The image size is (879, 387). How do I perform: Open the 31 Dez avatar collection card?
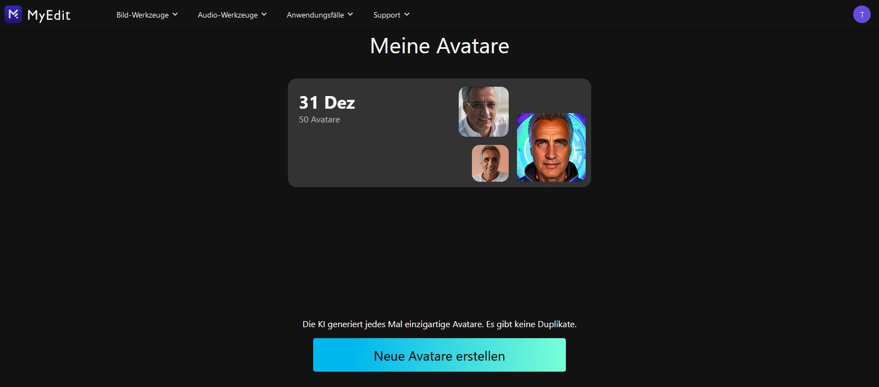point(439,133)
